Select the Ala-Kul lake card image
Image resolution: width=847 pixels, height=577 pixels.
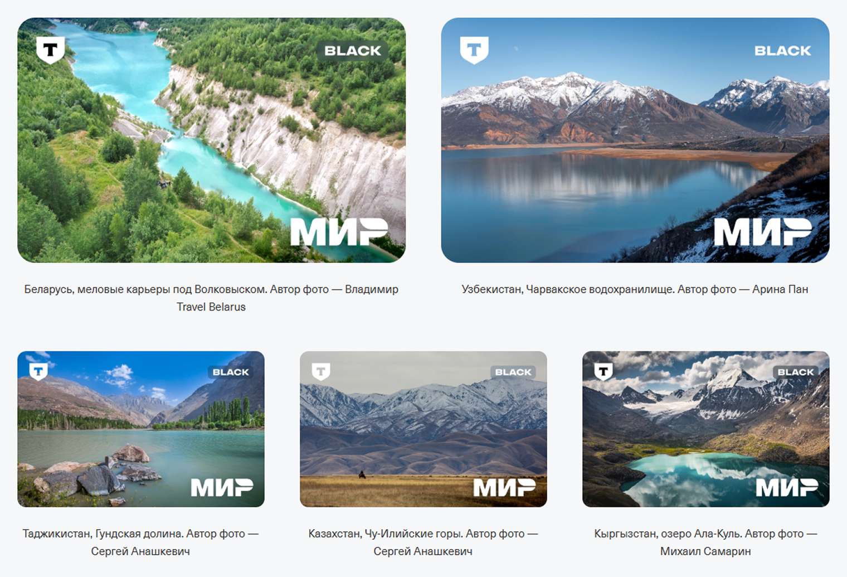point(706,429)
